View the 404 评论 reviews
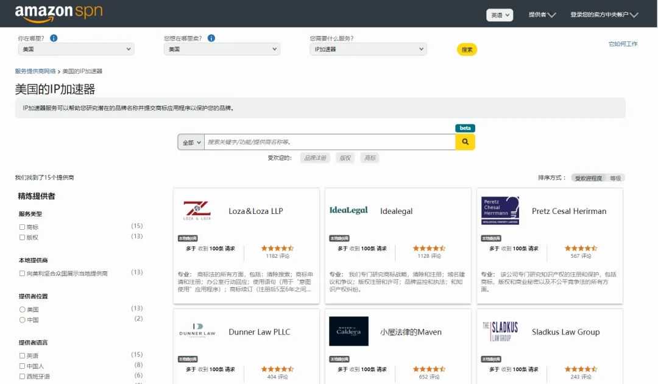 click(277, 377)
